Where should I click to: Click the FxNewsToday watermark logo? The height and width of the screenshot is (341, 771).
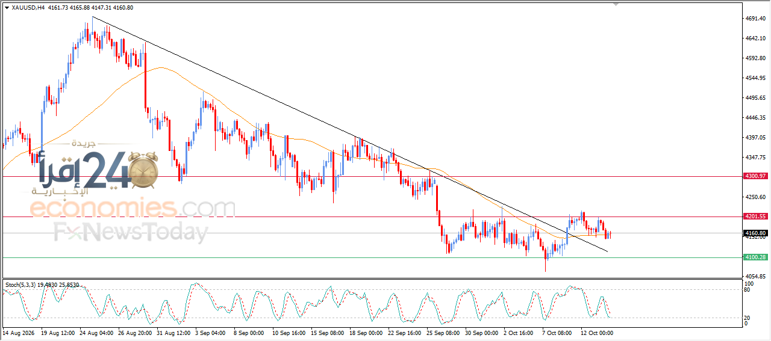131,232
